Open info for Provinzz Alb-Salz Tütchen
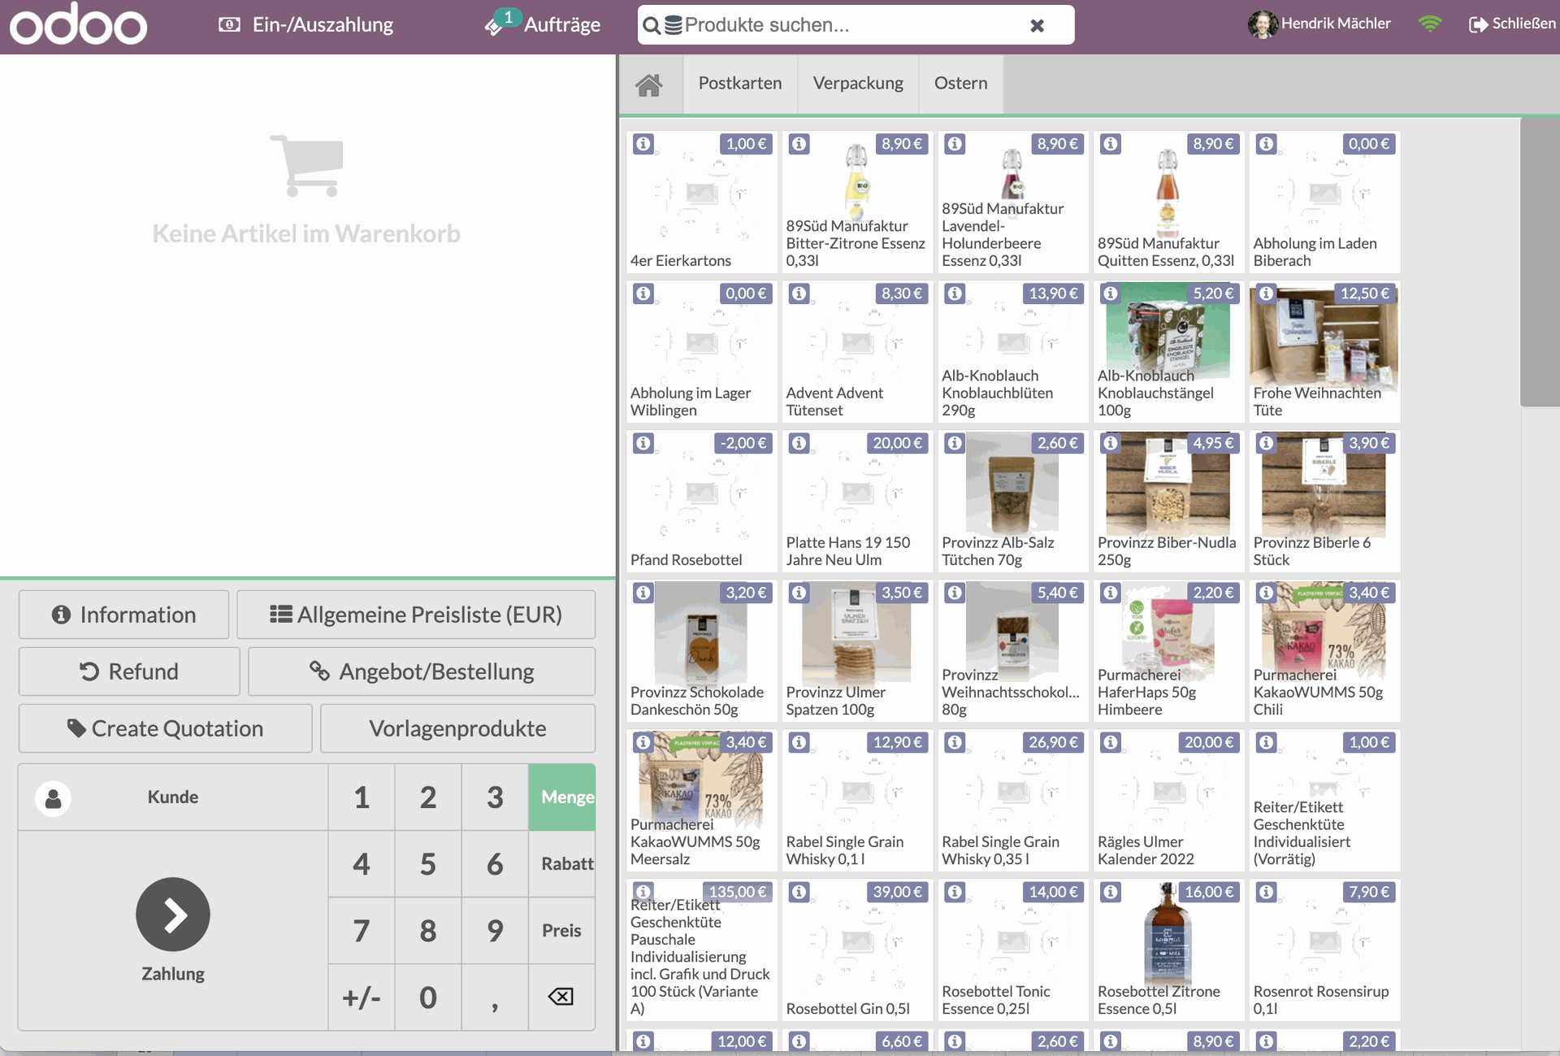The image size is (1560, 1056). click(x=955, y=443)
